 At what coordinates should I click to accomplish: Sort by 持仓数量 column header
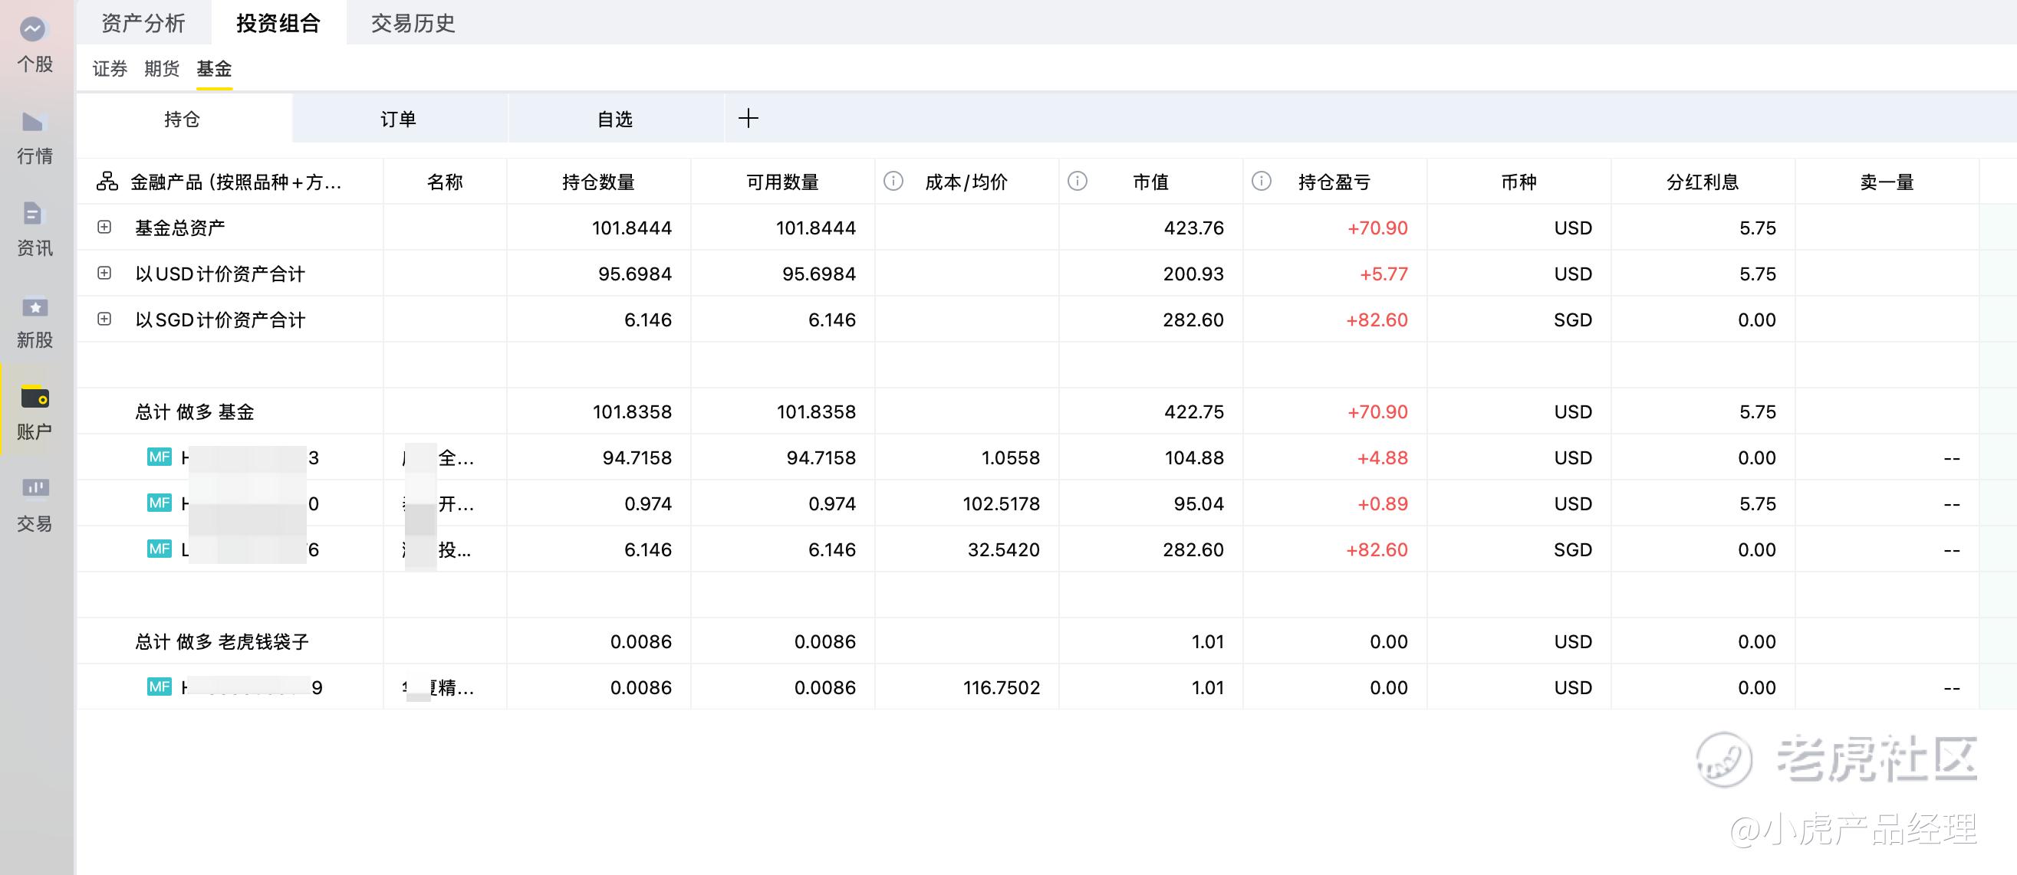tap(598, 182)
